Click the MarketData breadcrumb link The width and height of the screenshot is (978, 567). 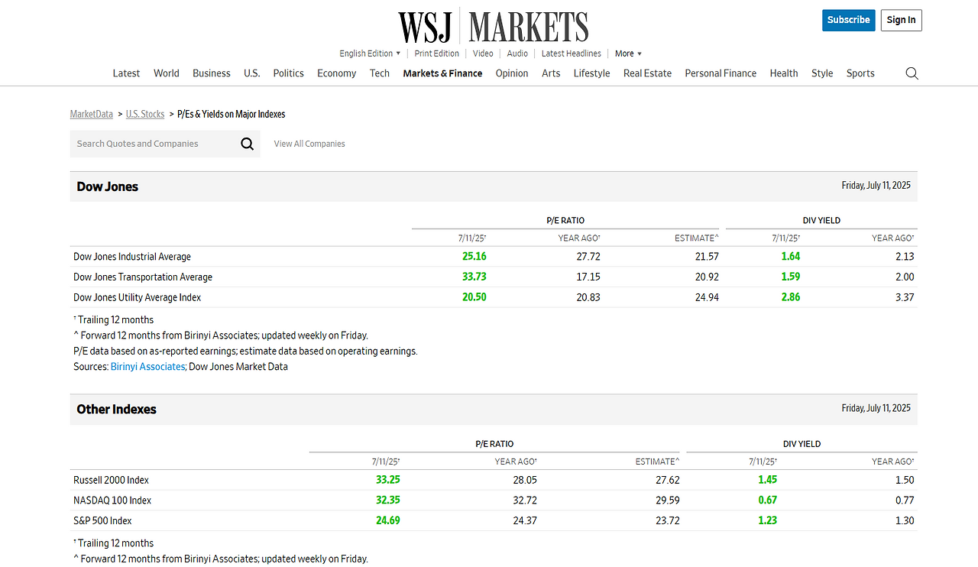click(x=92, y=114)
